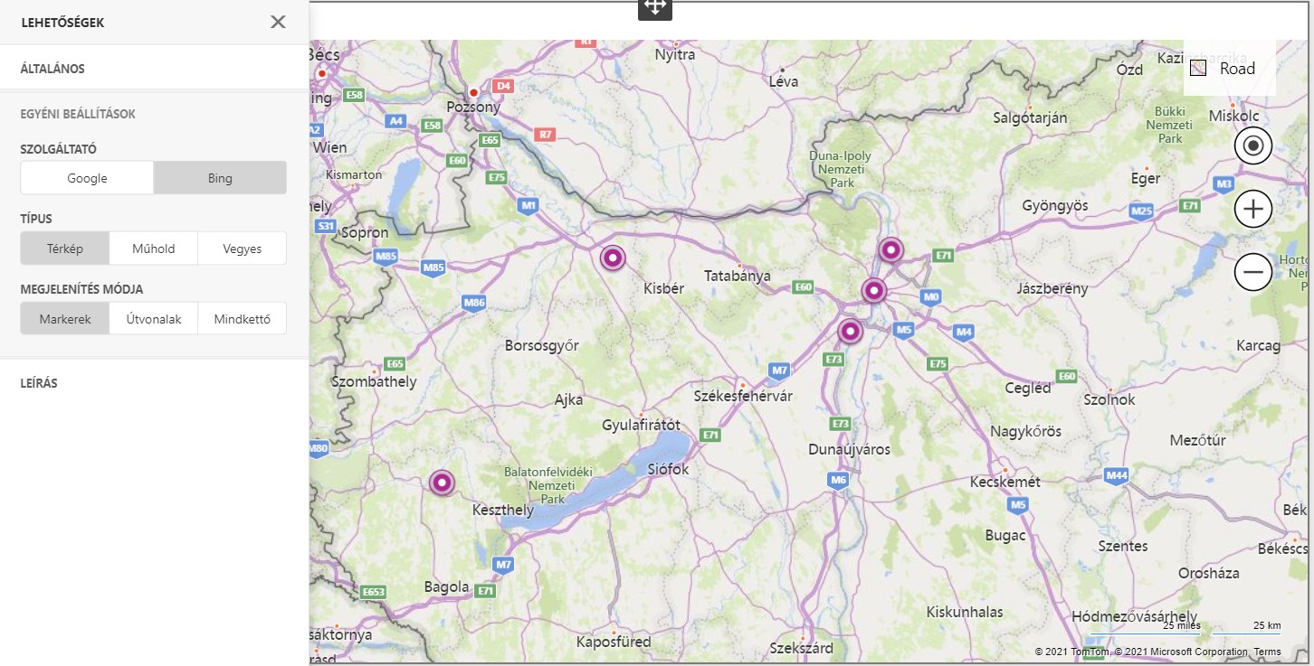This screenshot has height=666, width=1314.
Task: Open the Terms link on map
Action: (1267, 652)
